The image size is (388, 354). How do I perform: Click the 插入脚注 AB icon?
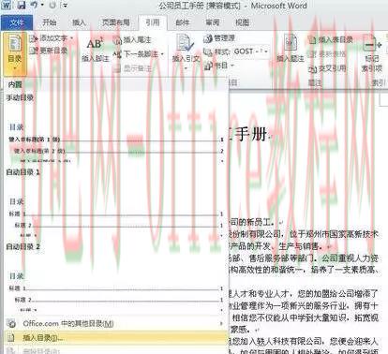tap(95, 44)
